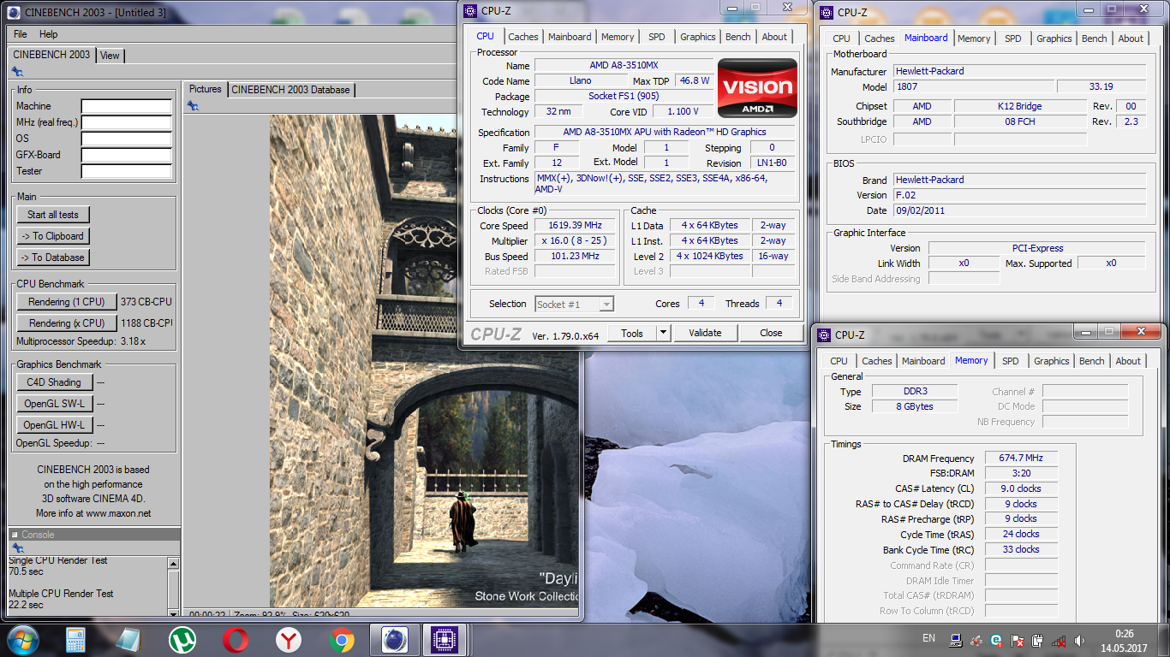Click the CPU-Z title icon in the Mainboard window
The width and height of the screenshot is (1170, 657).
826,12
